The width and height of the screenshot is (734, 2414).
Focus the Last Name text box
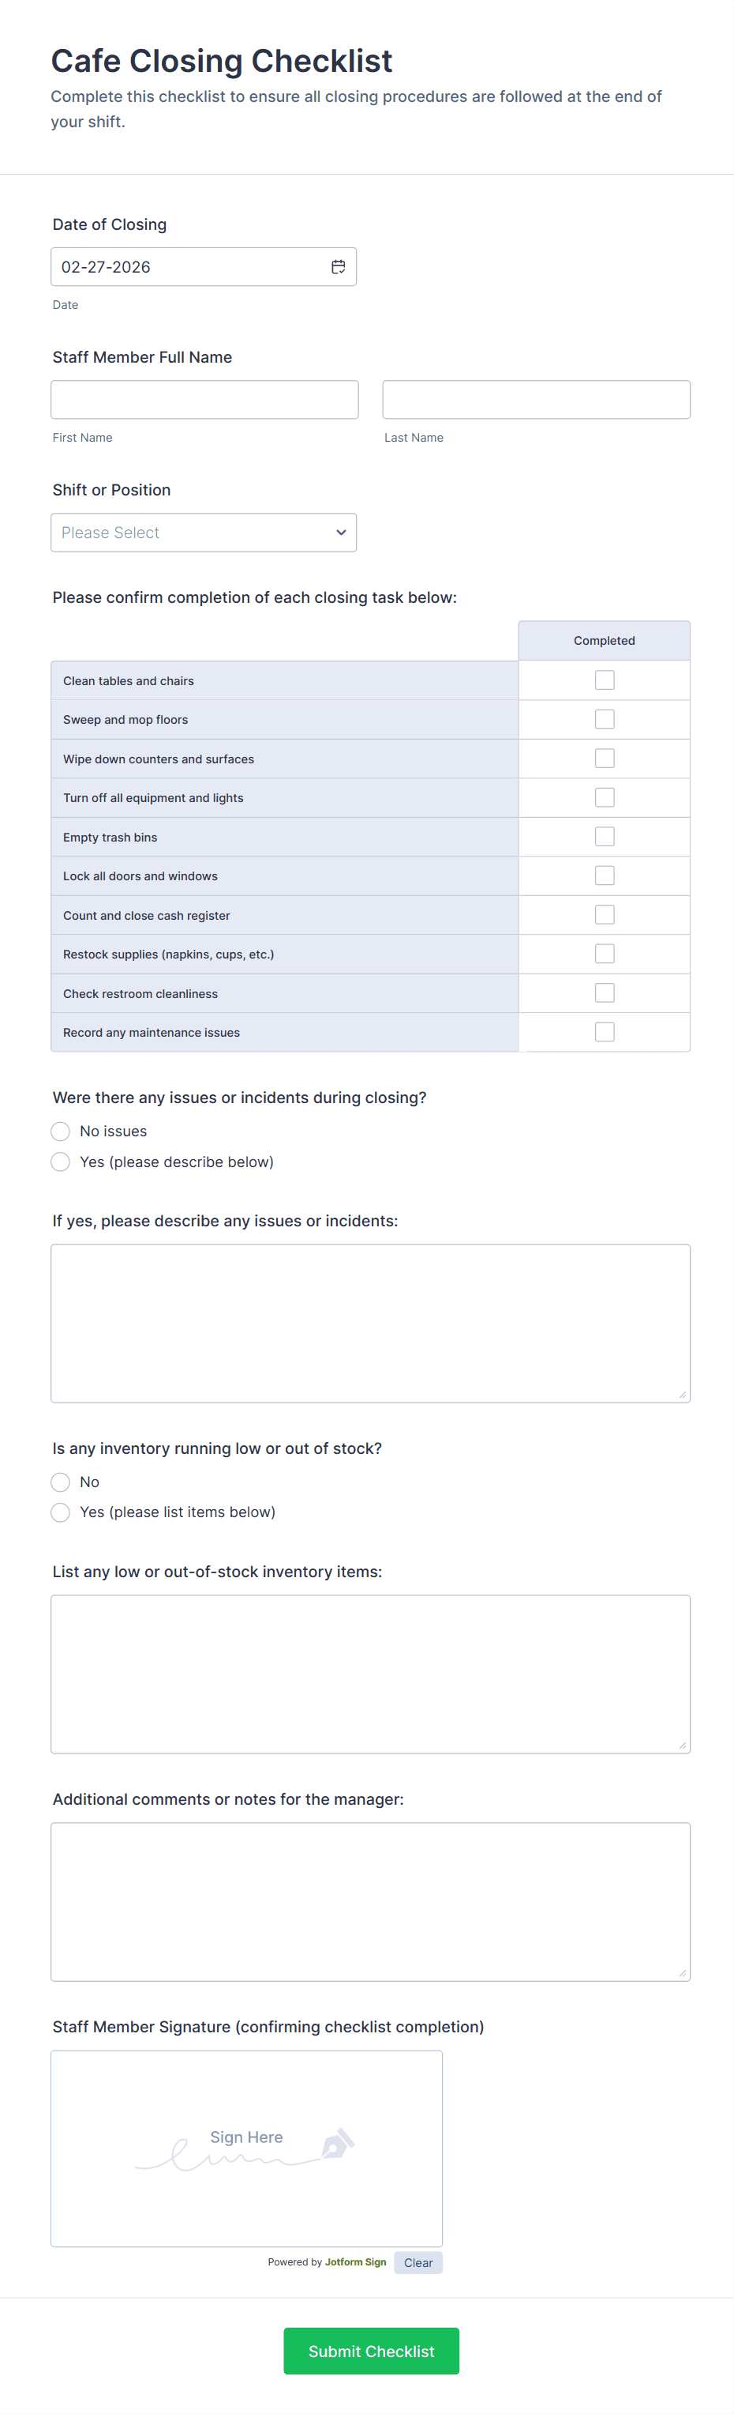536,399
